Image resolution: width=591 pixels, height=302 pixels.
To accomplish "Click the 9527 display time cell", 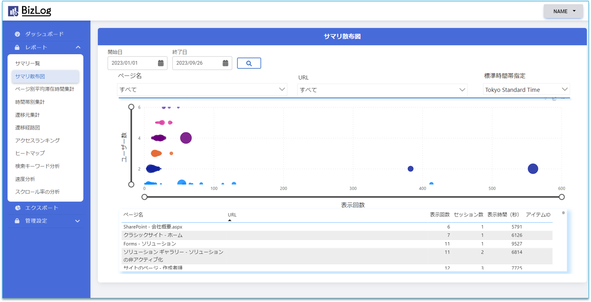I will pos(517,244).
